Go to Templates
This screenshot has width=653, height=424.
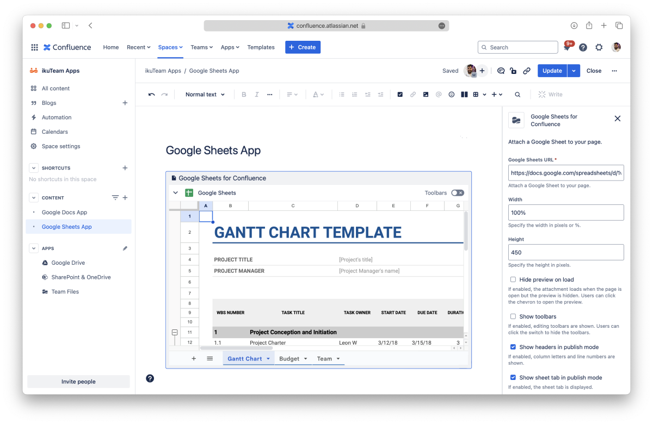coord(261,47)
